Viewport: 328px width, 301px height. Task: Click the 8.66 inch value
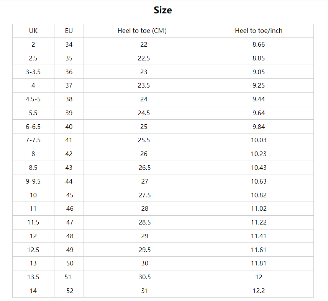click(259, 44)
